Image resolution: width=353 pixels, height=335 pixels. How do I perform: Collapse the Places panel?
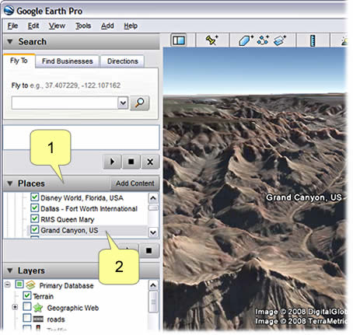coord(10,183)
